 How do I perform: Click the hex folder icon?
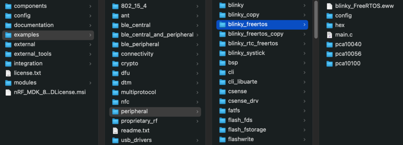[329, 25]
